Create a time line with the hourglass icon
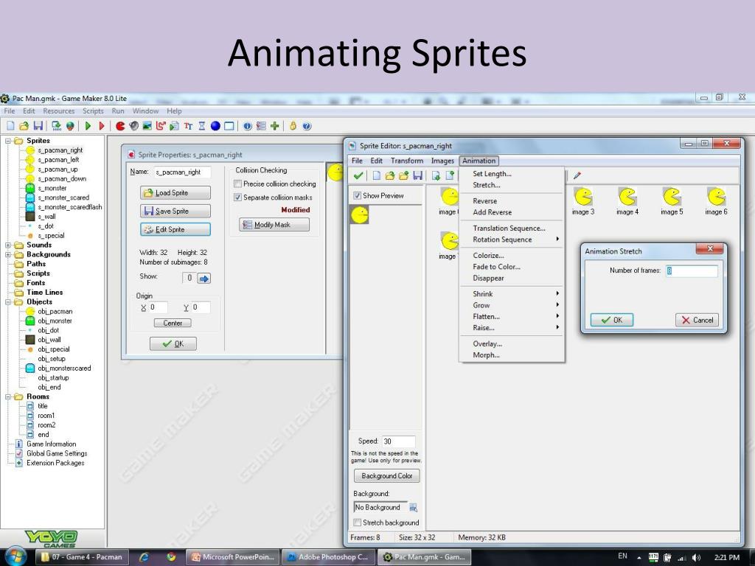 (202, 126)
